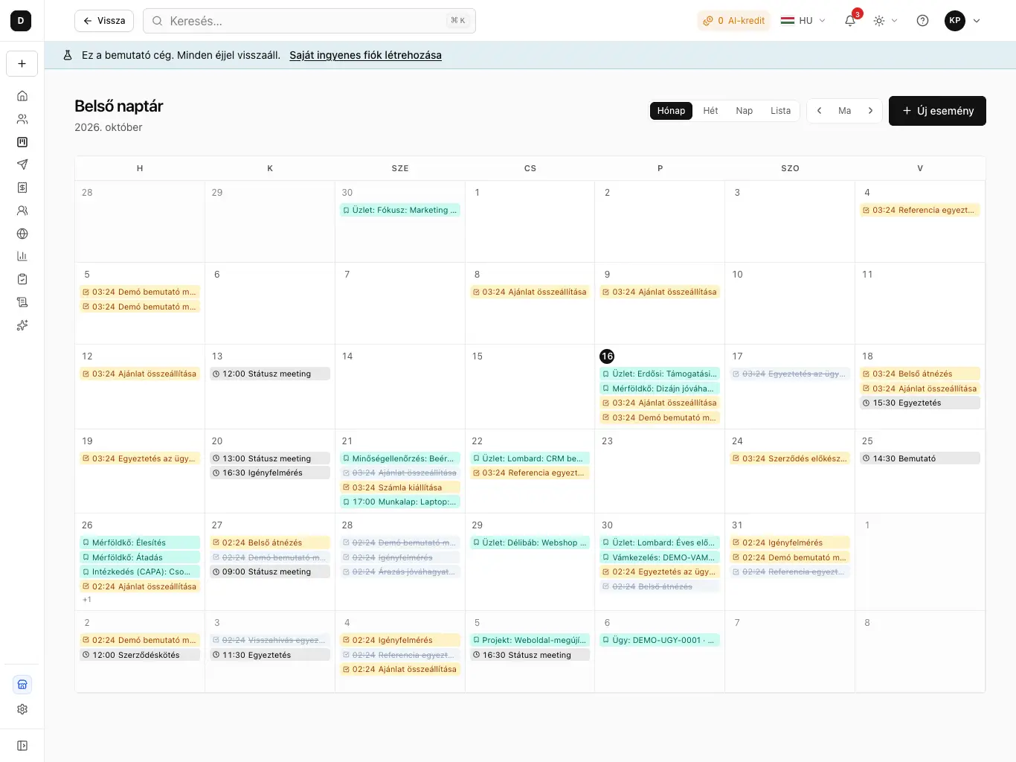Switch to Hónap view
1016x762 pixels.
(671, 111)
